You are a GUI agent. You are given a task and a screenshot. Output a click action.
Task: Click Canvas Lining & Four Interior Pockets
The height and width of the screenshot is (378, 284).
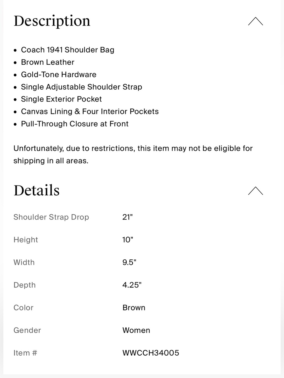click(90, 111)
